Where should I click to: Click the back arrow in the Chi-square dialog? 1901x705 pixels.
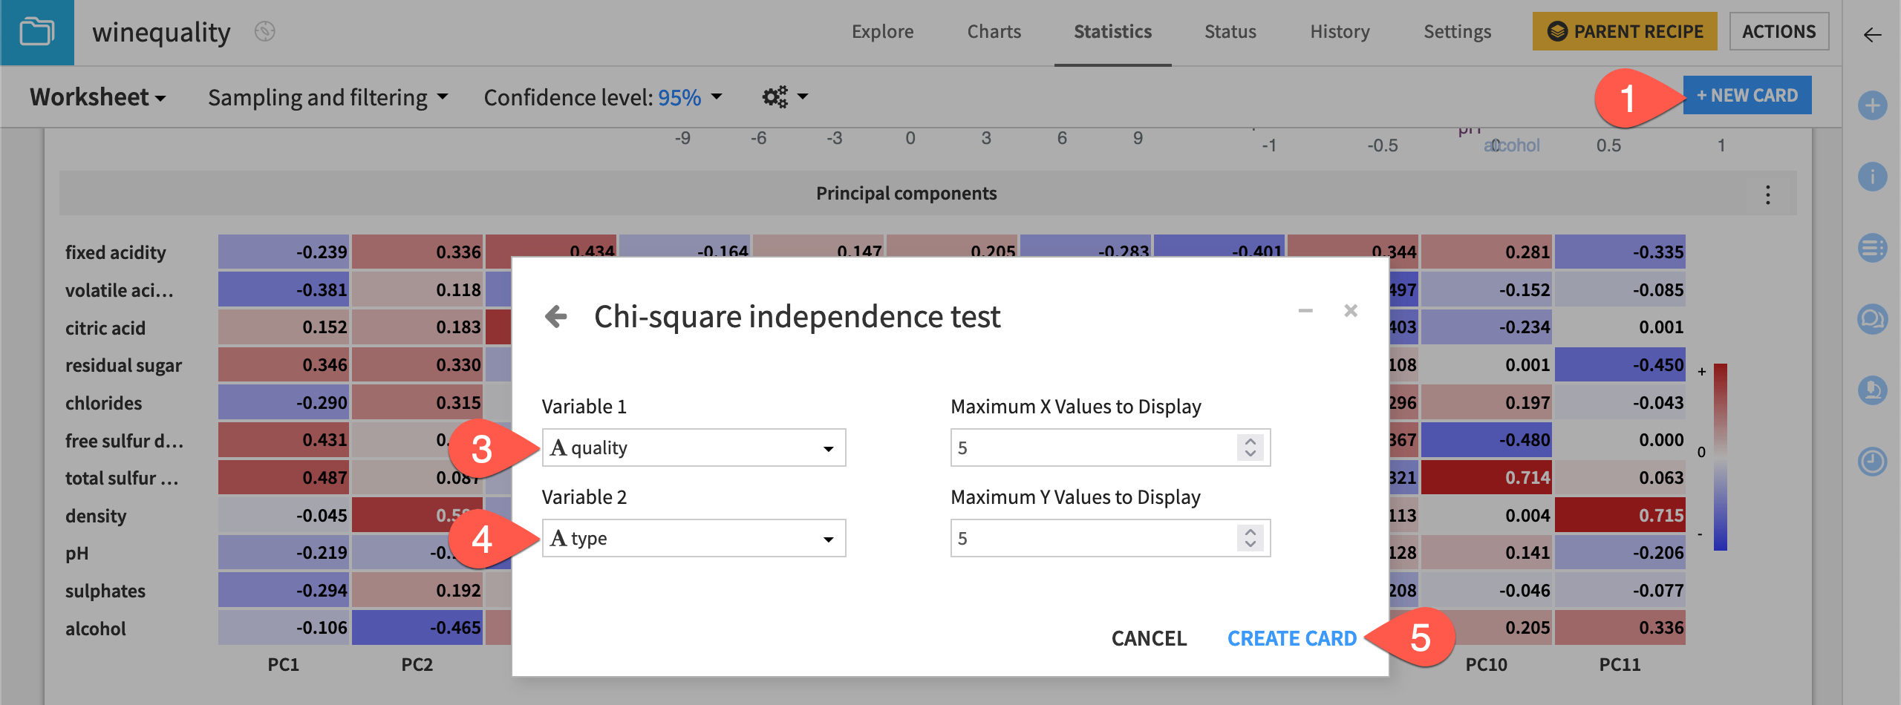(555, 316)
